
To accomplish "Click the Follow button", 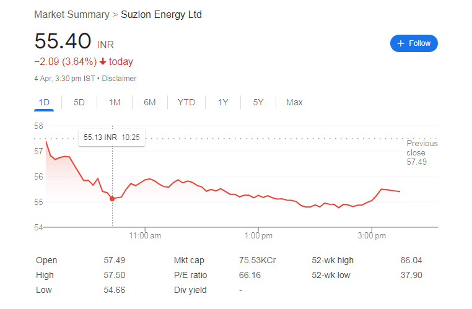I will pos(414,43).
